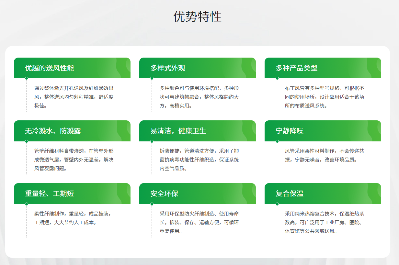Click the text starting 管壁纤维材料自带渗透
This screenshot has width=399, height=265.
tap(74, 160)
